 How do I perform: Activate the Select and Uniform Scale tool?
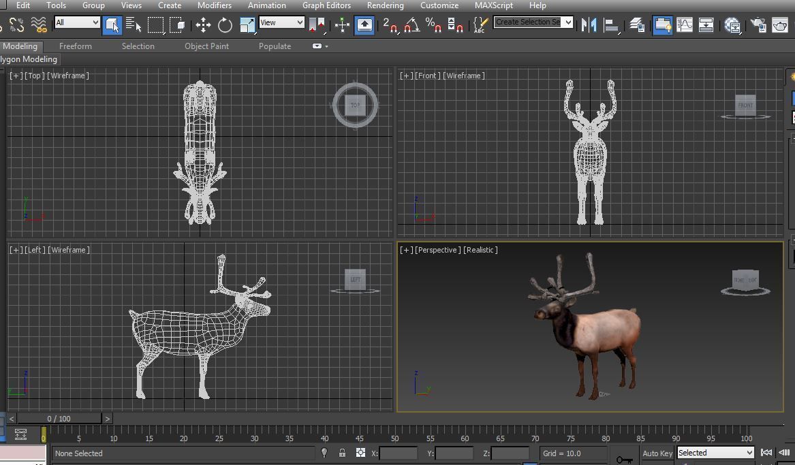click(x=247, y=25)
